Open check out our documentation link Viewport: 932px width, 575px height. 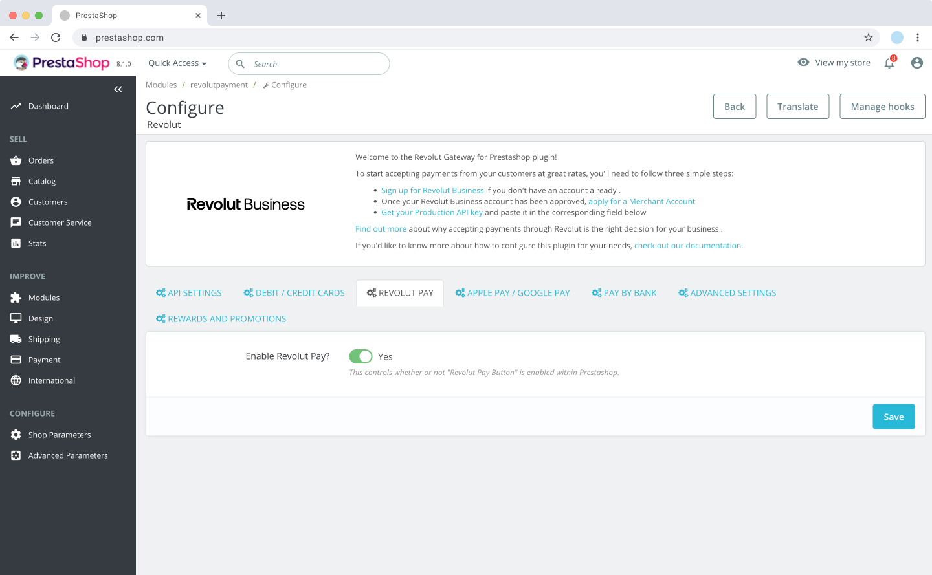(687, 246)
